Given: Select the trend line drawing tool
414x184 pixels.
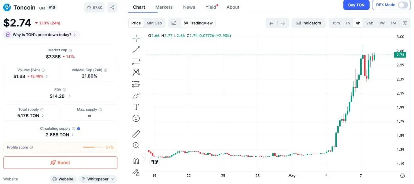Looking at the screenshot, I should [136, 50].
